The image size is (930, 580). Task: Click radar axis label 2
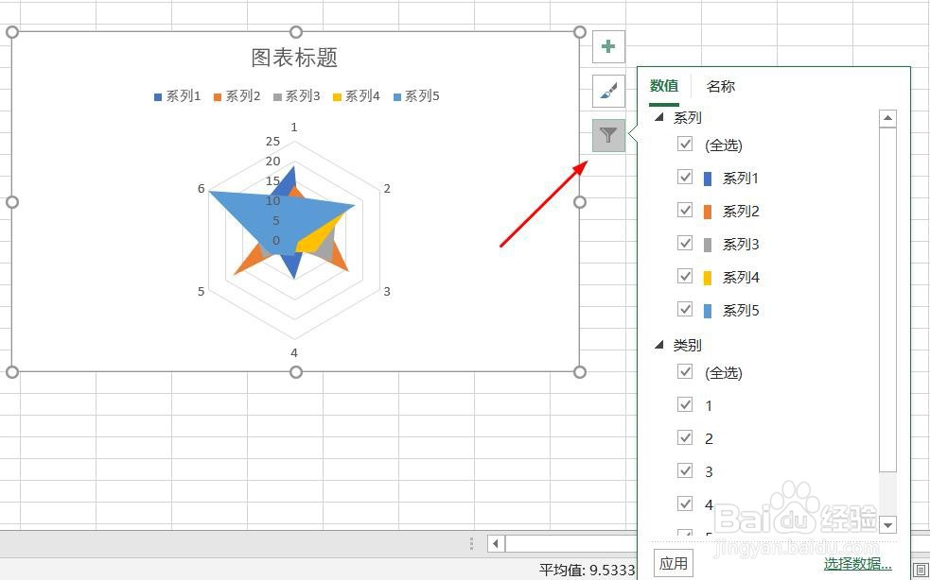(x=387, y=188)
